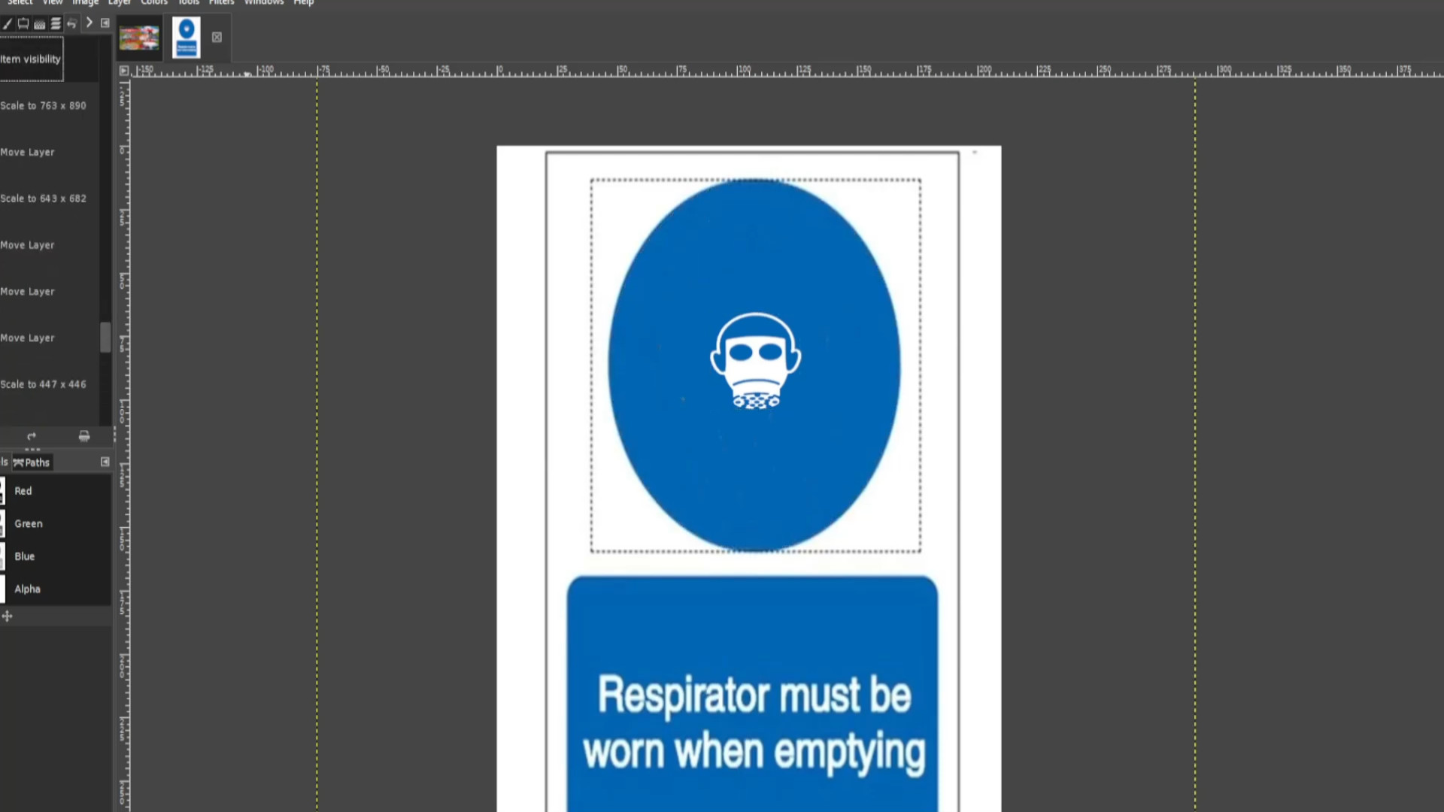Switch to the blue respirator sign image tab
Screen dimensions: 1444x812
[187, 38]
